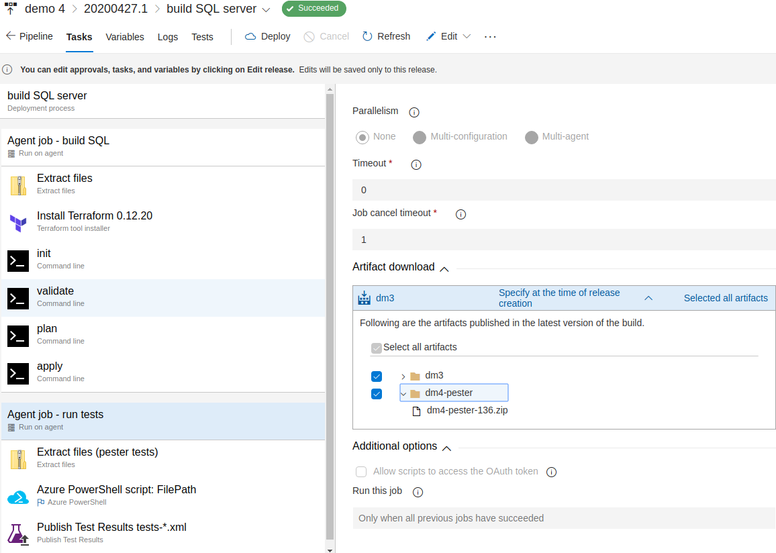Click the Deploy cloud icon
Viewport: 776px width, 553px height.
[250, 37]
